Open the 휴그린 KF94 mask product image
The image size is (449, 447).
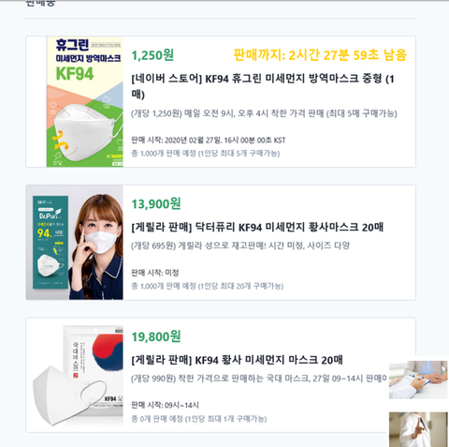[85, 102]
